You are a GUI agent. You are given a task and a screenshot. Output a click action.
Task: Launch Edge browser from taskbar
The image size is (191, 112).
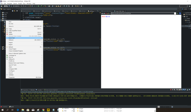(x=18, y=110)
